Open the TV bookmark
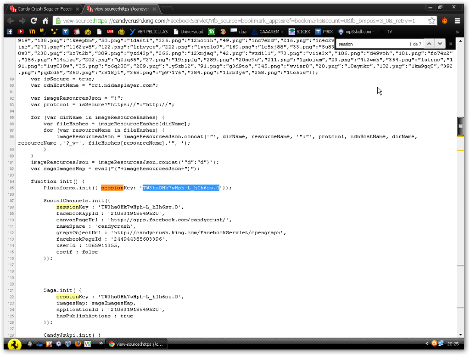Screen dimensions: 470x355 pyautogui.click(x=386, y=32)
